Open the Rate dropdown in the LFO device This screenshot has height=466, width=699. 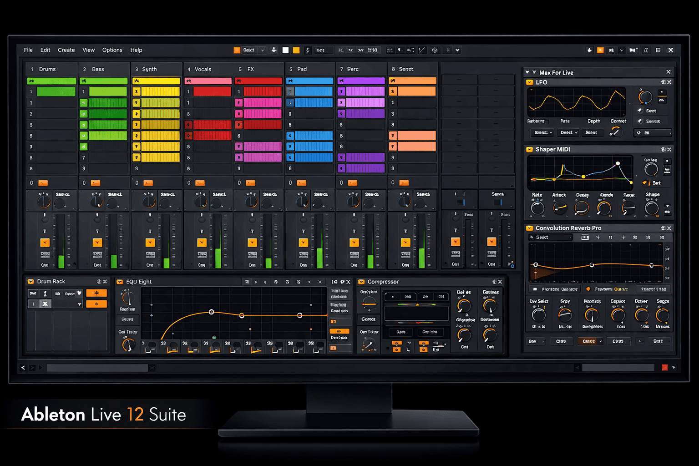(x=568, y=132)
